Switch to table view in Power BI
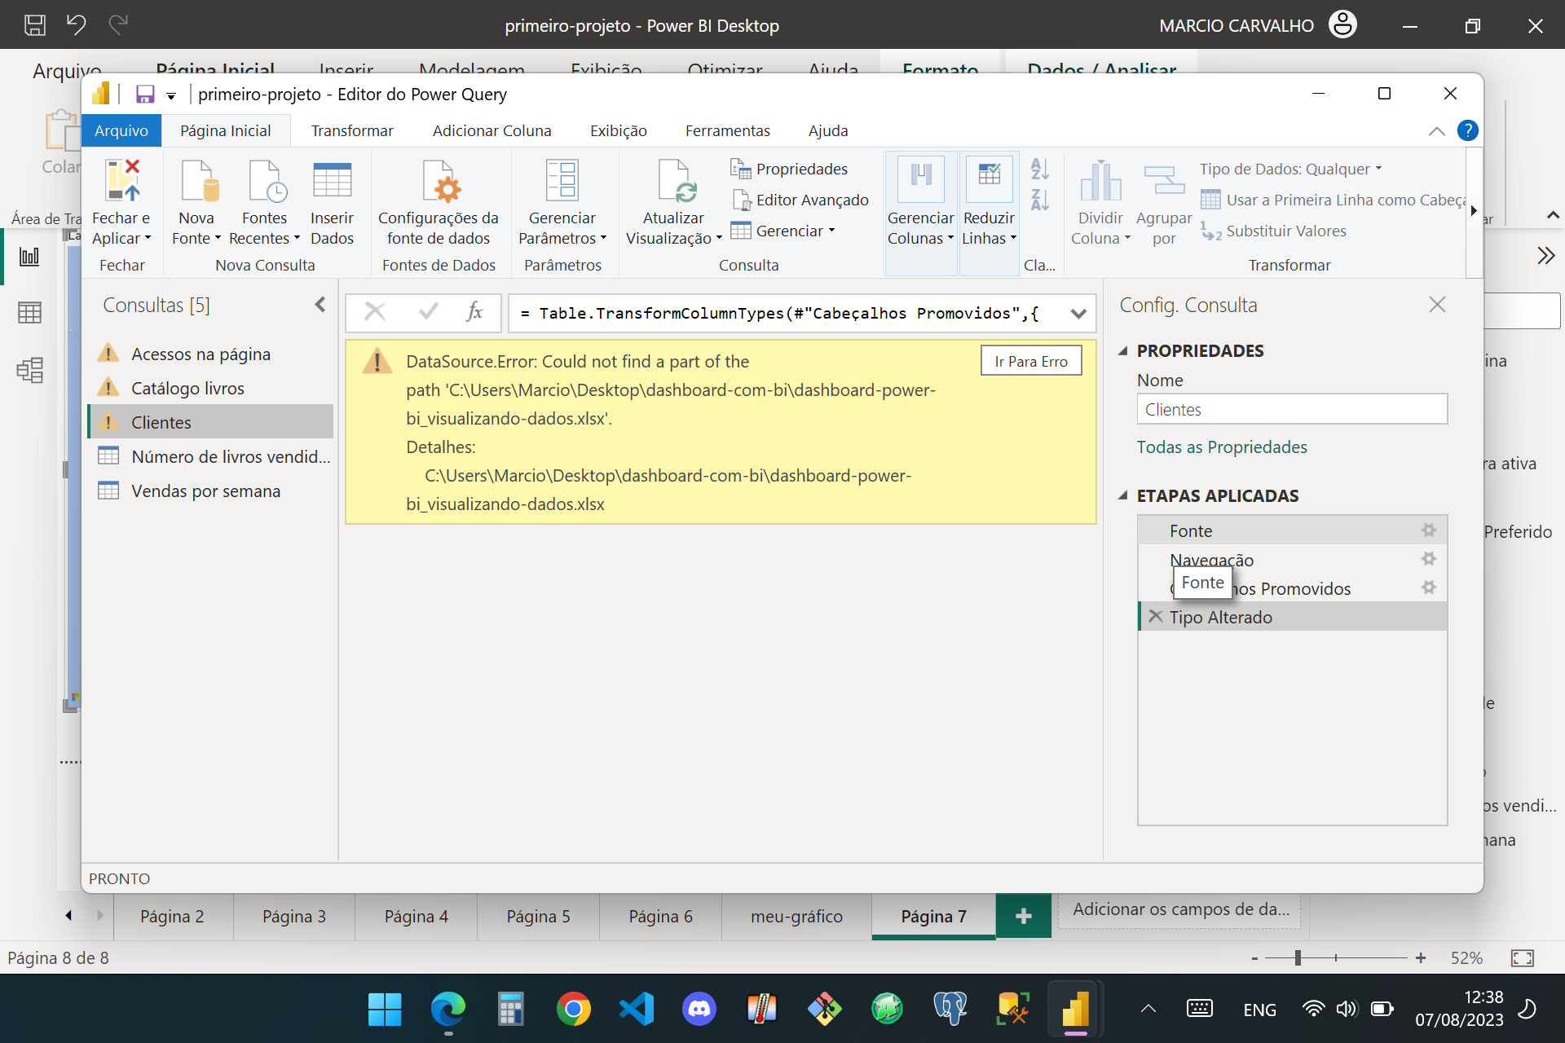 pyautogui.click(x=29, y=313)
